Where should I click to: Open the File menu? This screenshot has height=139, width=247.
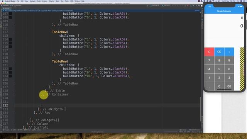click(x=18, y=1)
